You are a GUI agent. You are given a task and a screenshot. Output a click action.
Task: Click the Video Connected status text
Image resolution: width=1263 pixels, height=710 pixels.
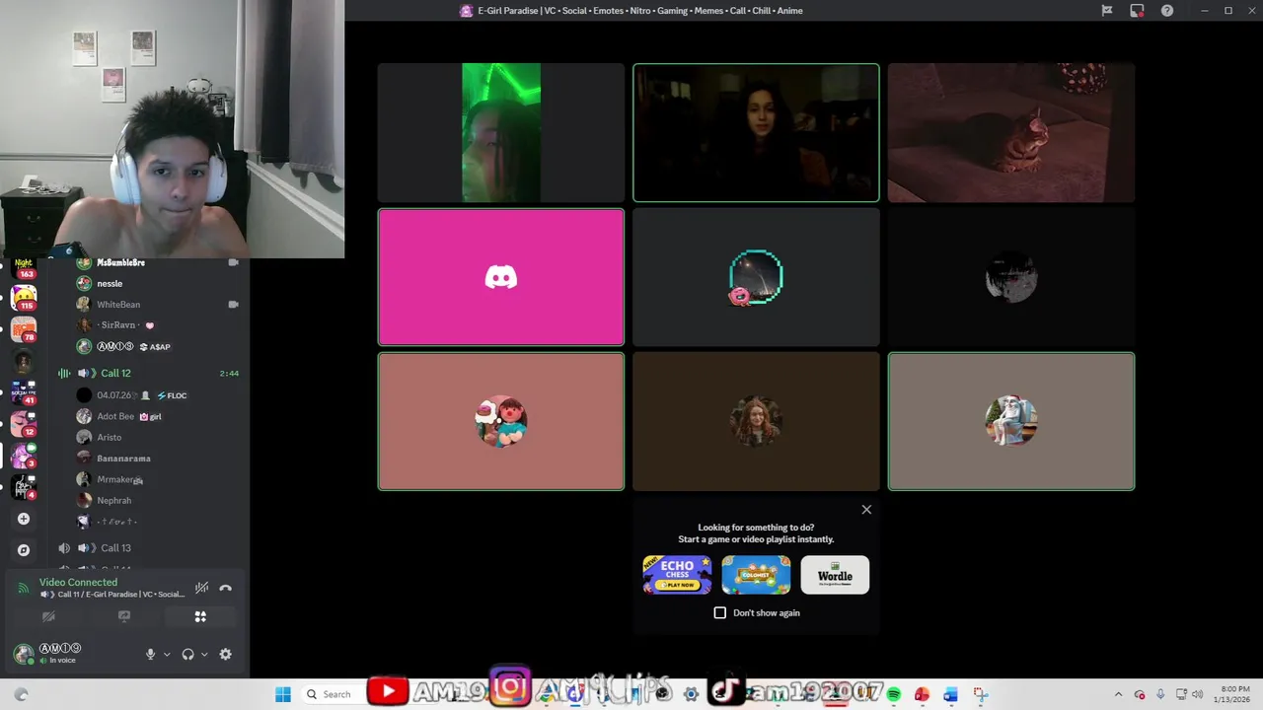pos(78,582)
